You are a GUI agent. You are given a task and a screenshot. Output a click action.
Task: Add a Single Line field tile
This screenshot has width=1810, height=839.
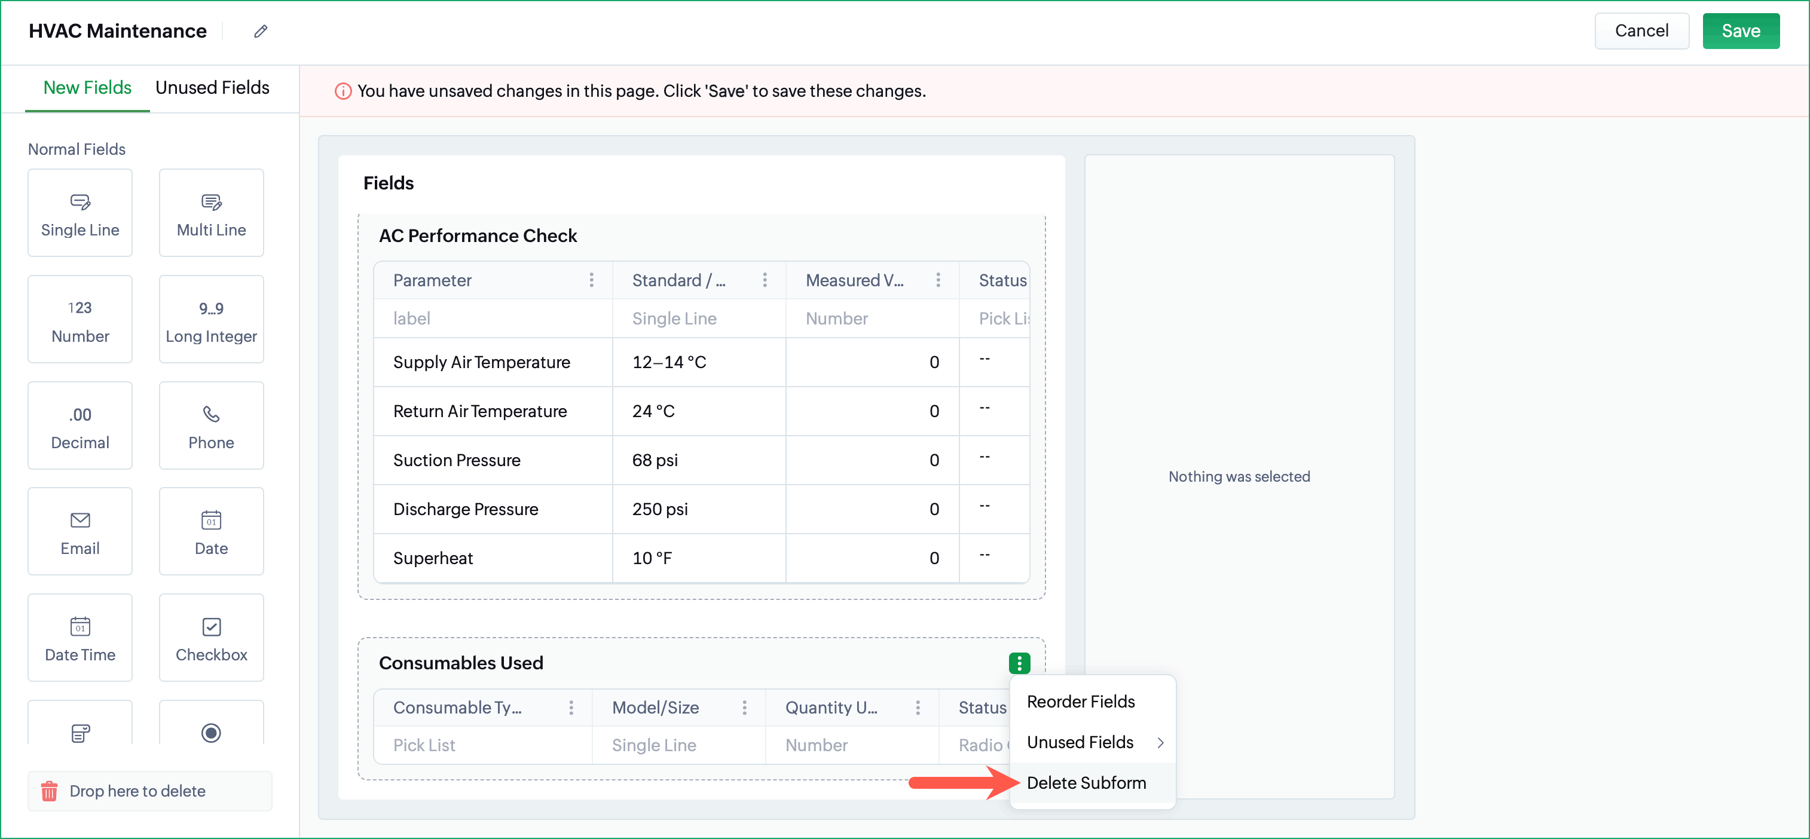[80, 213]
